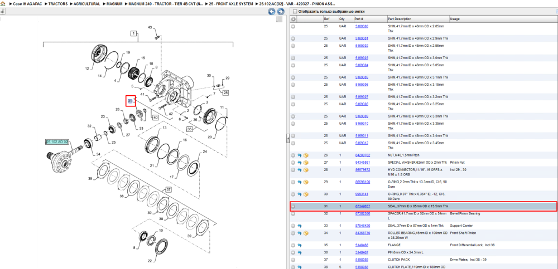Select boxed callout 37 in clutch pack diagram

(x=169, y=189)
